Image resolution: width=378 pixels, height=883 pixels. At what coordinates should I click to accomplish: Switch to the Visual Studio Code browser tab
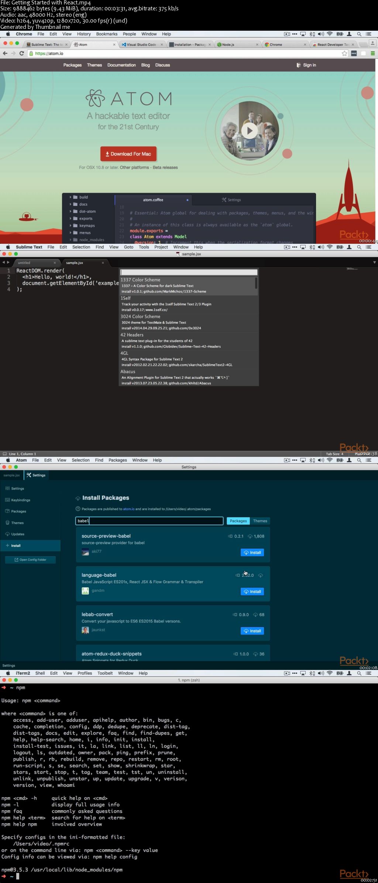pyautogui.click(x=141, y=44)
